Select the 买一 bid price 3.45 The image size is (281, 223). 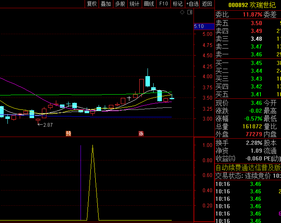click(x=256, y=63)
